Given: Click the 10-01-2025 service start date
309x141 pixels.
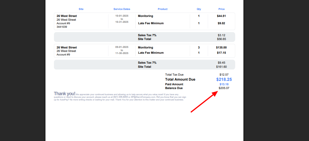Looking at the screenshot, I should [122, 16].
